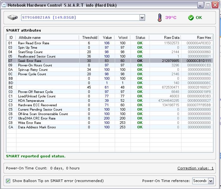Click the Threshold column header
The image size is (221, 189).
click(89, 38)
